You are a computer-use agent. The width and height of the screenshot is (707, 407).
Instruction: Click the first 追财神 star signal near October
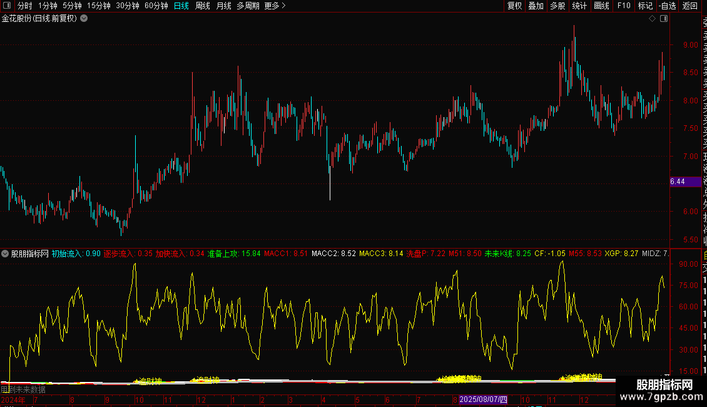(148, 381)
